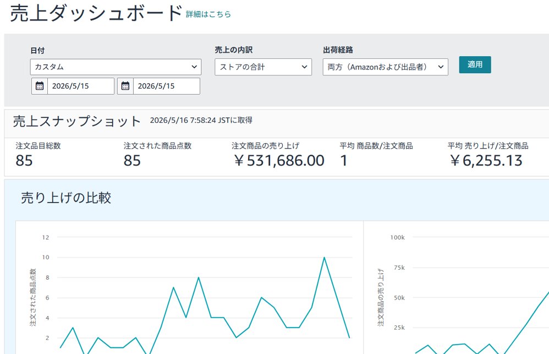This screenshot has height=354, width=549.
Task: Click the 適用 button
Action: tap(475, 64)
